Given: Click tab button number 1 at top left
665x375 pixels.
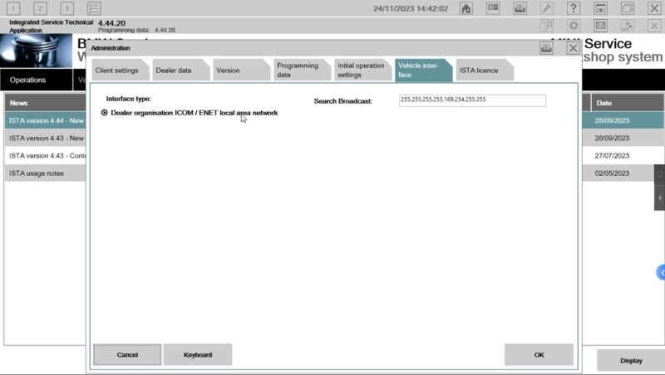Looking at the screenshot, I should click(x=13, y=8).
